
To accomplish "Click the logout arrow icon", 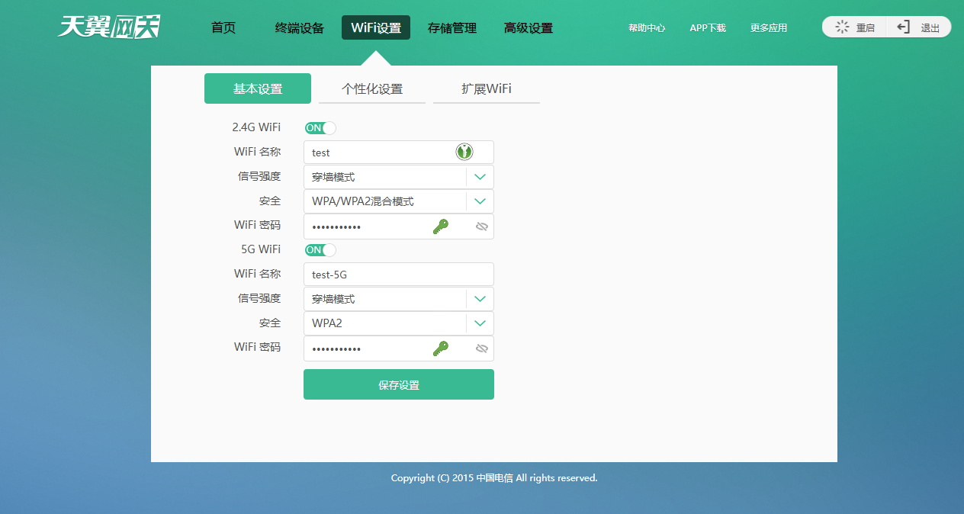I will click(903, 27).
